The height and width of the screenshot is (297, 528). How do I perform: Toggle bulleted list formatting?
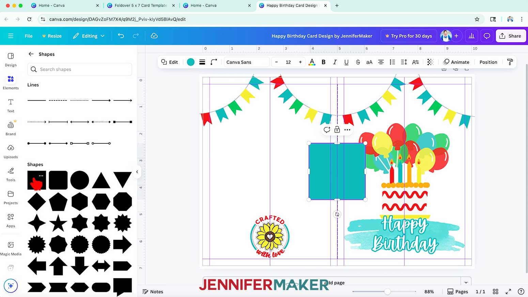click(x=392, y=62)
